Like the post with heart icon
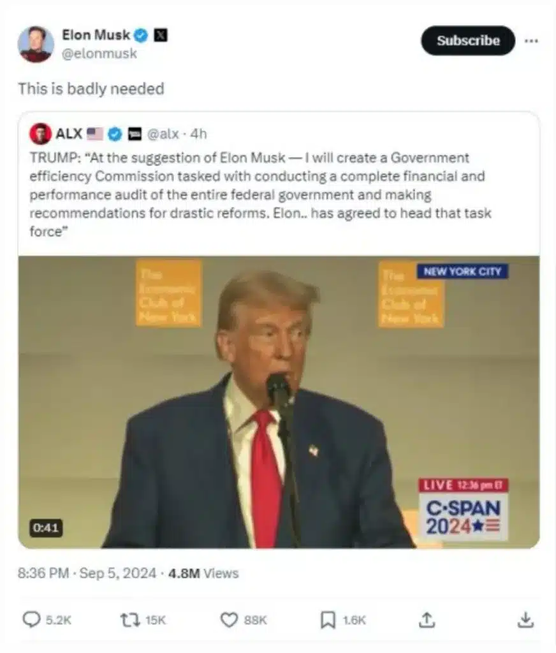Image resolution: width=556 pixels, height=653 pixels. pyautogui.click(x=229, y=620)
